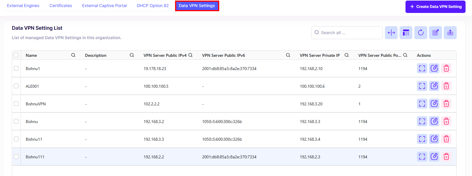Check the Bishnu11 row checkbox
This screenshot has height=176, width=472.
click(x=16, y=139)
